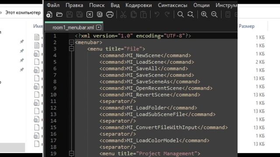Click the MI_LoadScene command line
This screenshot has width=280, height=157.
pos(147,62)
